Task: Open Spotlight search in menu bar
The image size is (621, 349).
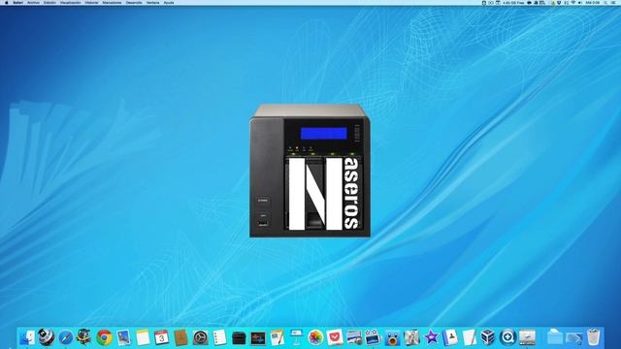Action: click(x=605, y=2)
